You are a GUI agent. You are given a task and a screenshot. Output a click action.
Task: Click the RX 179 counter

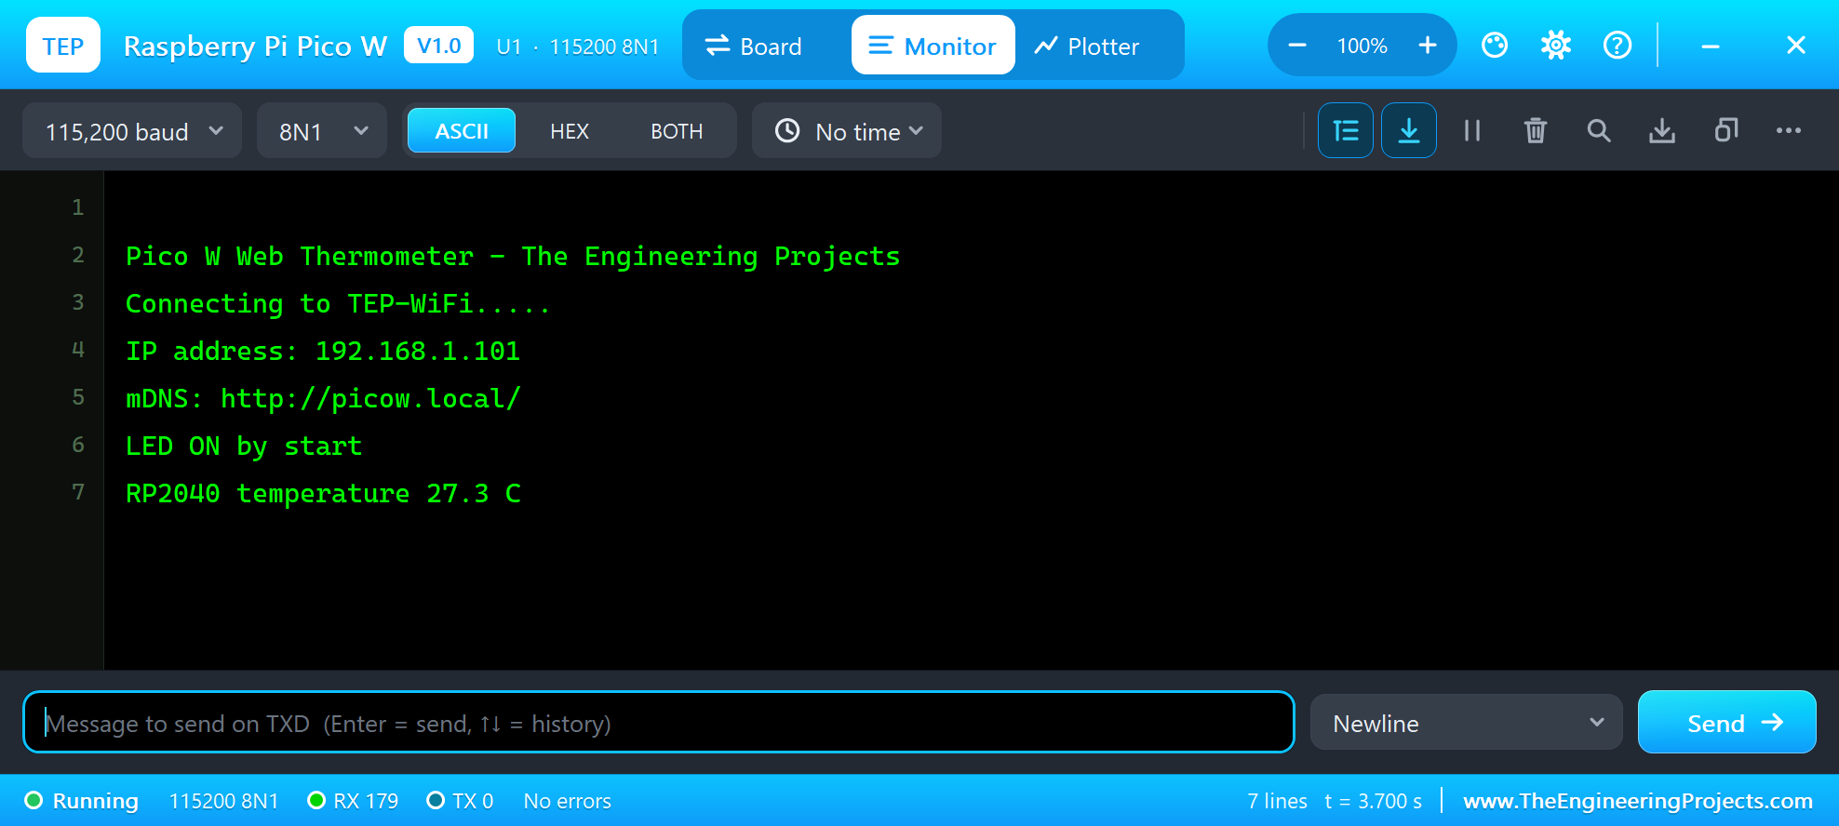point(353,801)
